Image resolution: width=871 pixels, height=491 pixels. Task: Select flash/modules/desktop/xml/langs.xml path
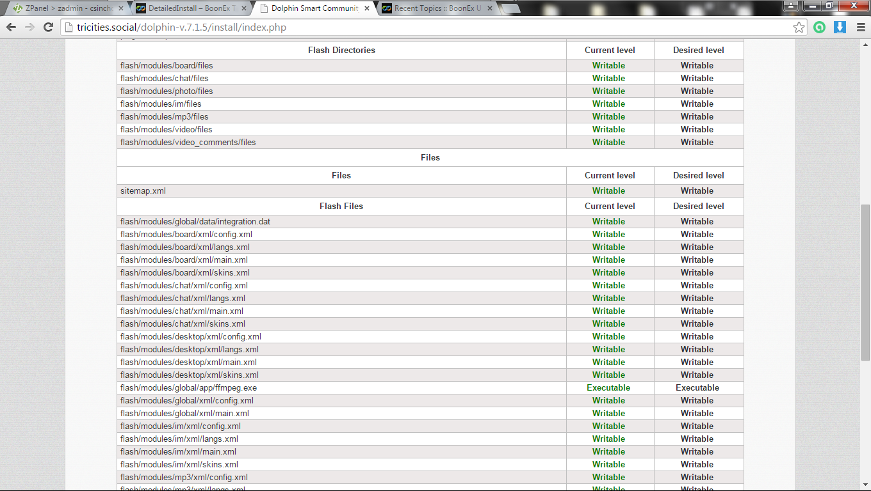point(190,349)
